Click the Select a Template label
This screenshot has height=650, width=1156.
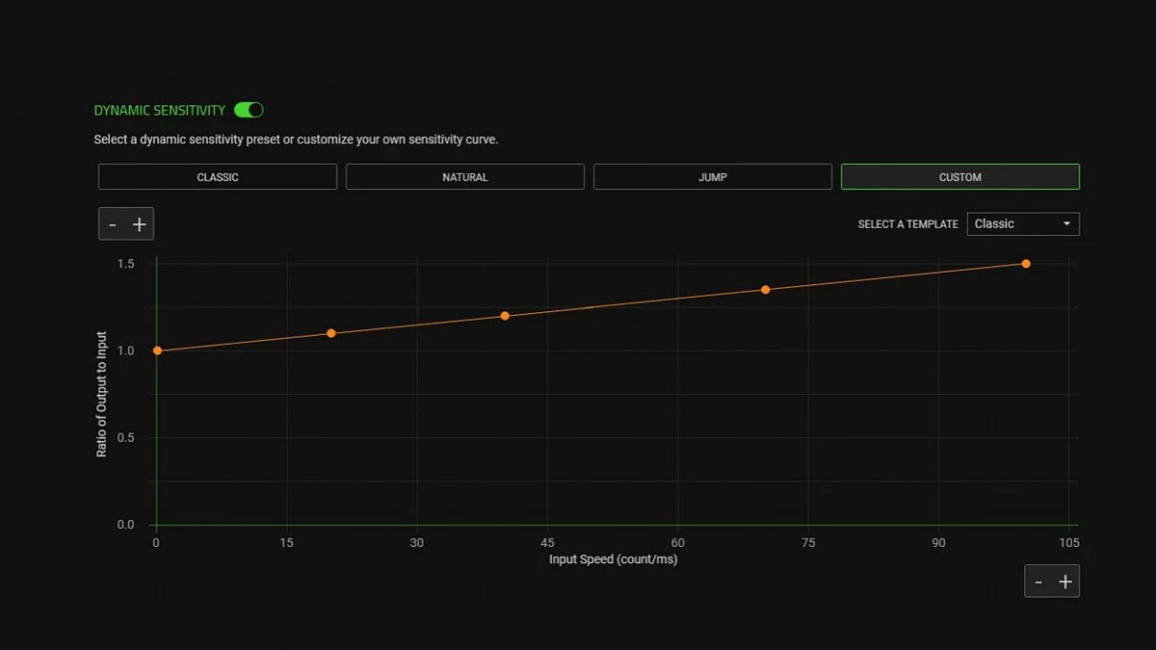(907, 224)
